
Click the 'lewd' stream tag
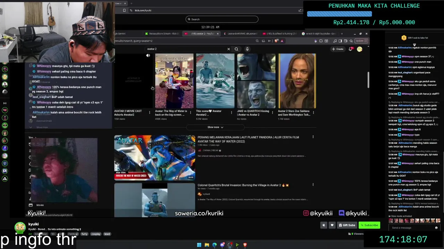tap(107, 234)
